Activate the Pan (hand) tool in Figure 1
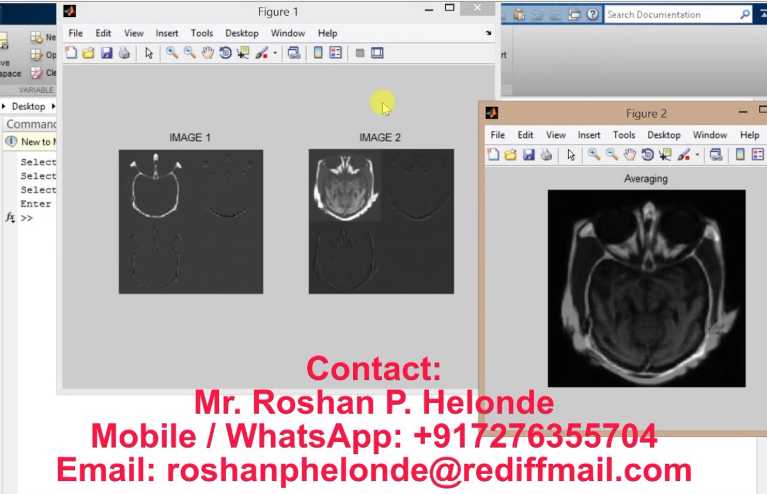 point(207,53)
